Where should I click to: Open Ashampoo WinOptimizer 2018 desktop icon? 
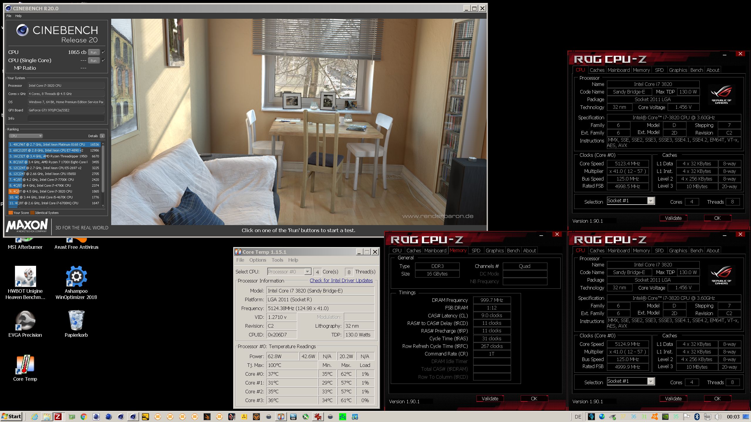(x=76, y=283)
